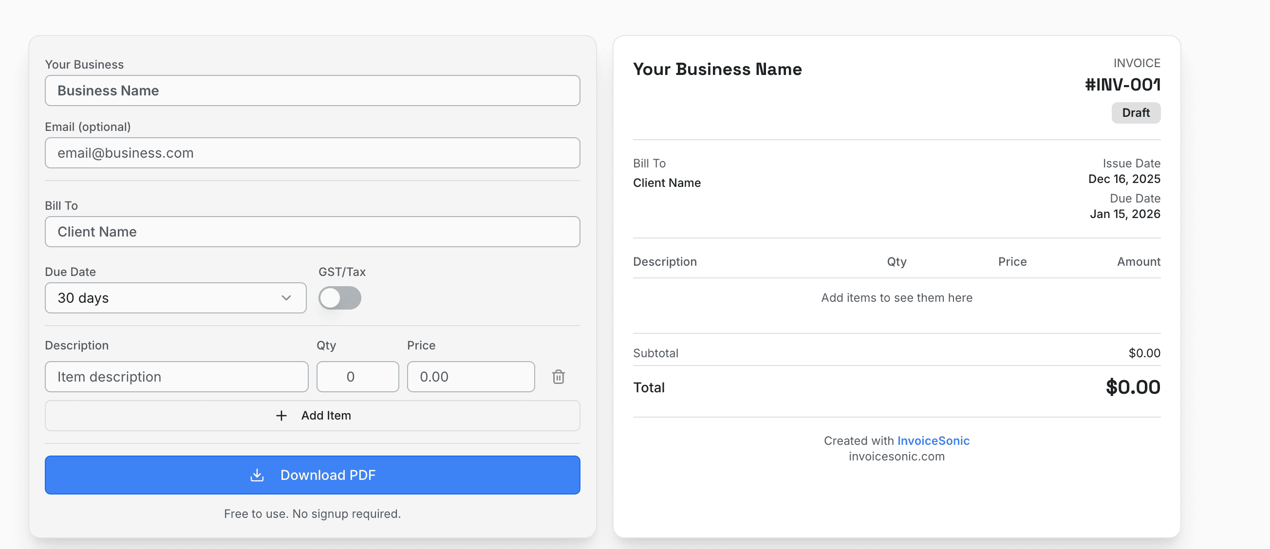Click Your Business Name on the invoice preview

click(x=717, y=69)
